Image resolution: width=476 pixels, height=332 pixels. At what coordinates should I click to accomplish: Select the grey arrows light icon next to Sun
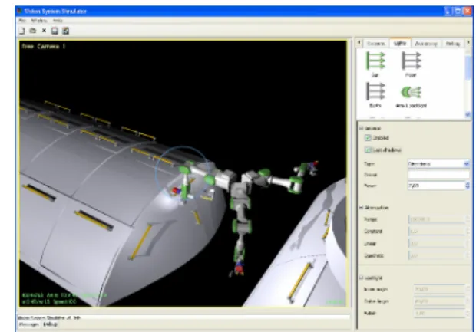tap(412, 61)
